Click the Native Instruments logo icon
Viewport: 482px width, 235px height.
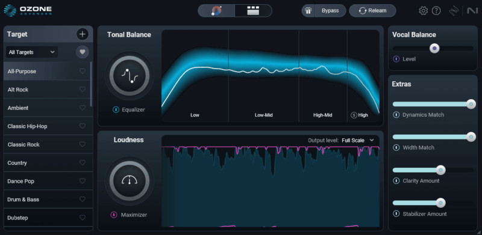click(472, 11)
